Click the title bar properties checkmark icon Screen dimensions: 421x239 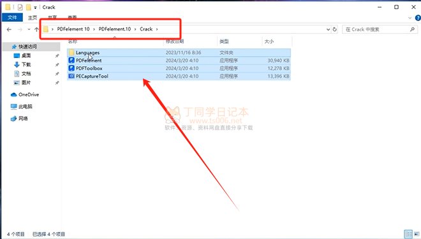(20, 7)
